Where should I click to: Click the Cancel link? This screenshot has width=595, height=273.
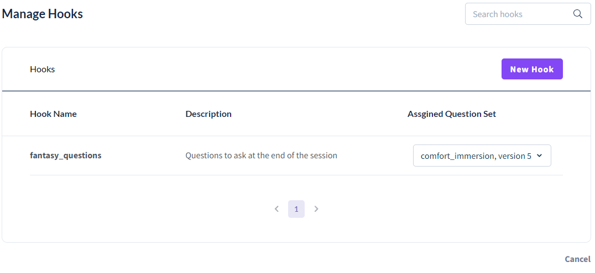[x=577, y=259]
